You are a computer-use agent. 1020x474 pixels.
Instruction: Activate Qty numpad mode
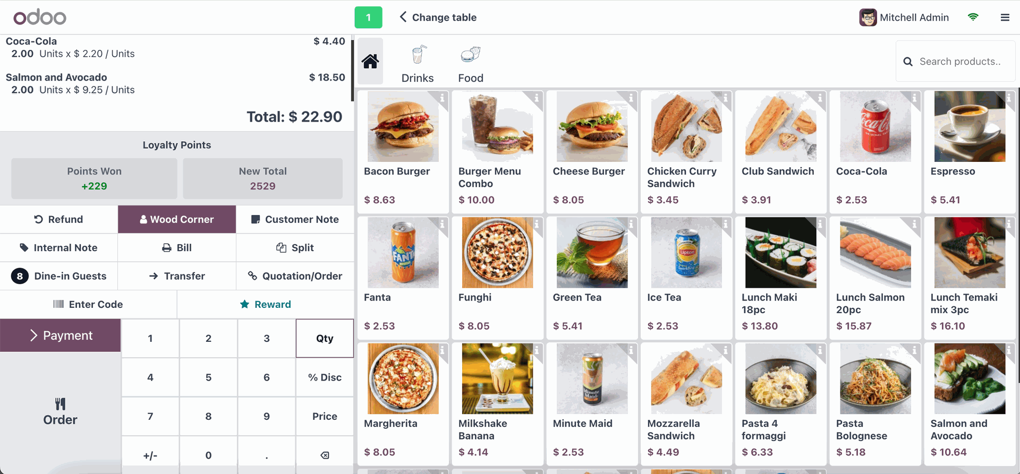[x=325, y=338]
